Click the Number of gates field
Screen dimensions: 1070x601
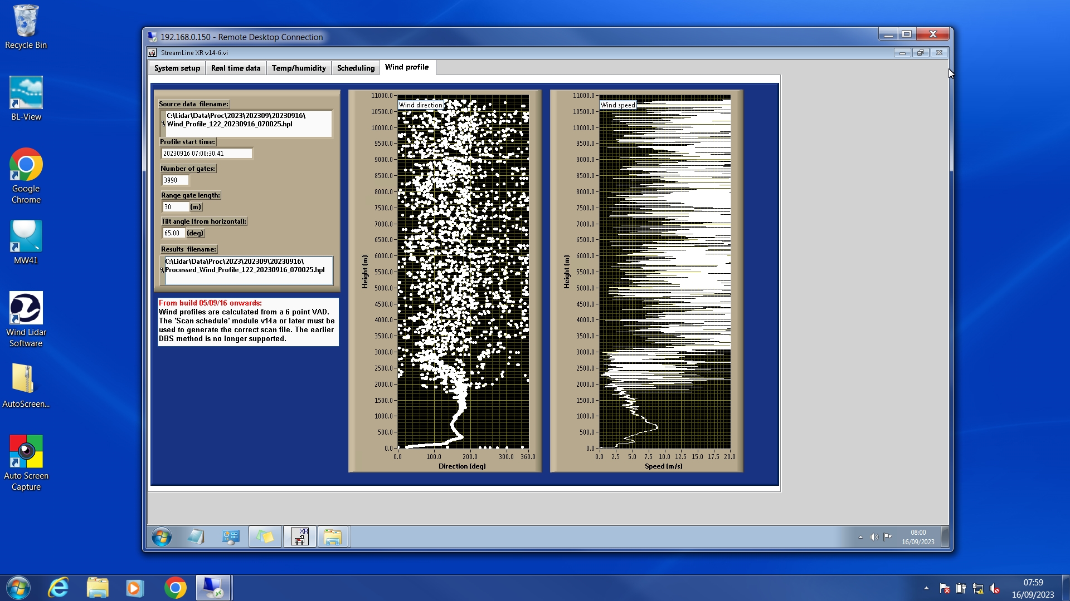tap(174, 180)
